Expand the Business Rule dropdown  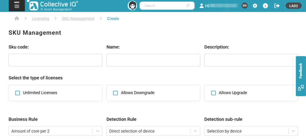point(97,131)
